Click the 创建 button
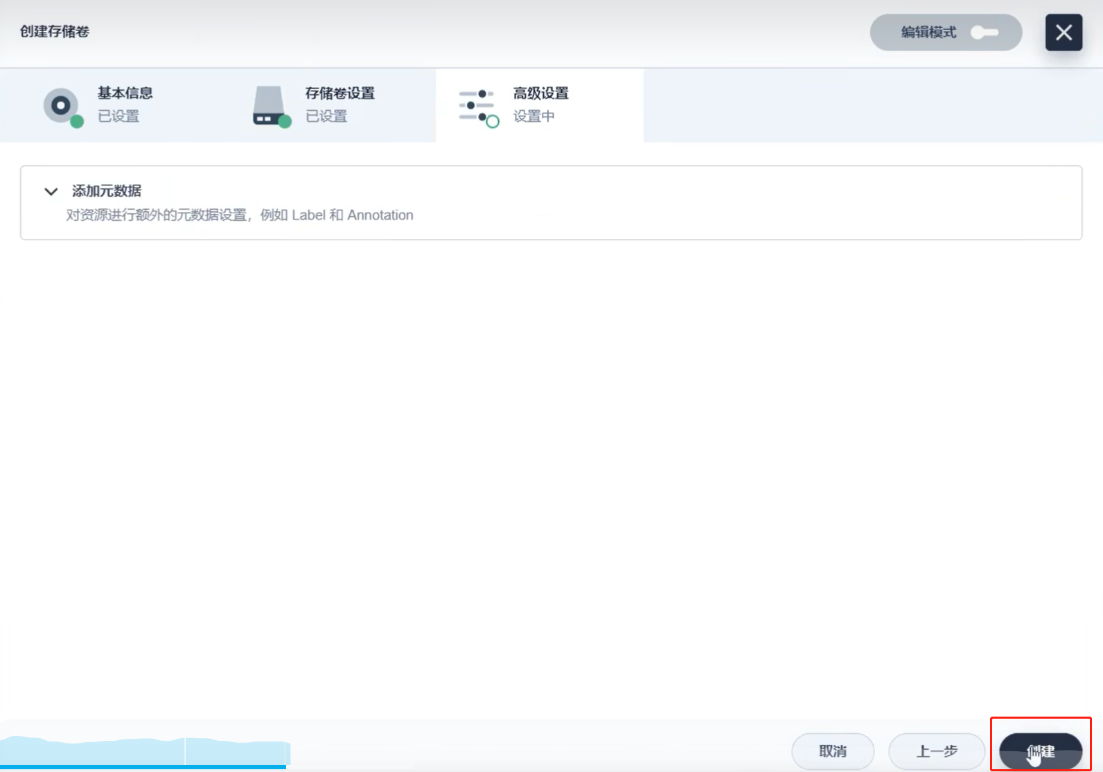The height and width of the screenshot is (772, 1103). 1041,751
